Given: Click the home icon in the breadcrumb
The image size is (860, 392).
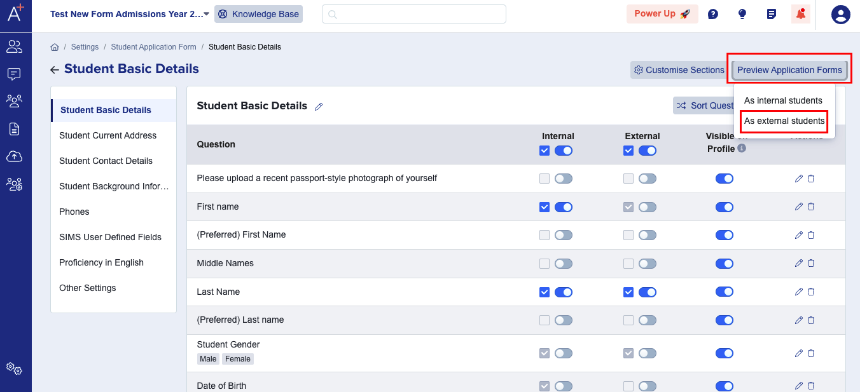Looking at the screenshot, I should pos(55,47).
